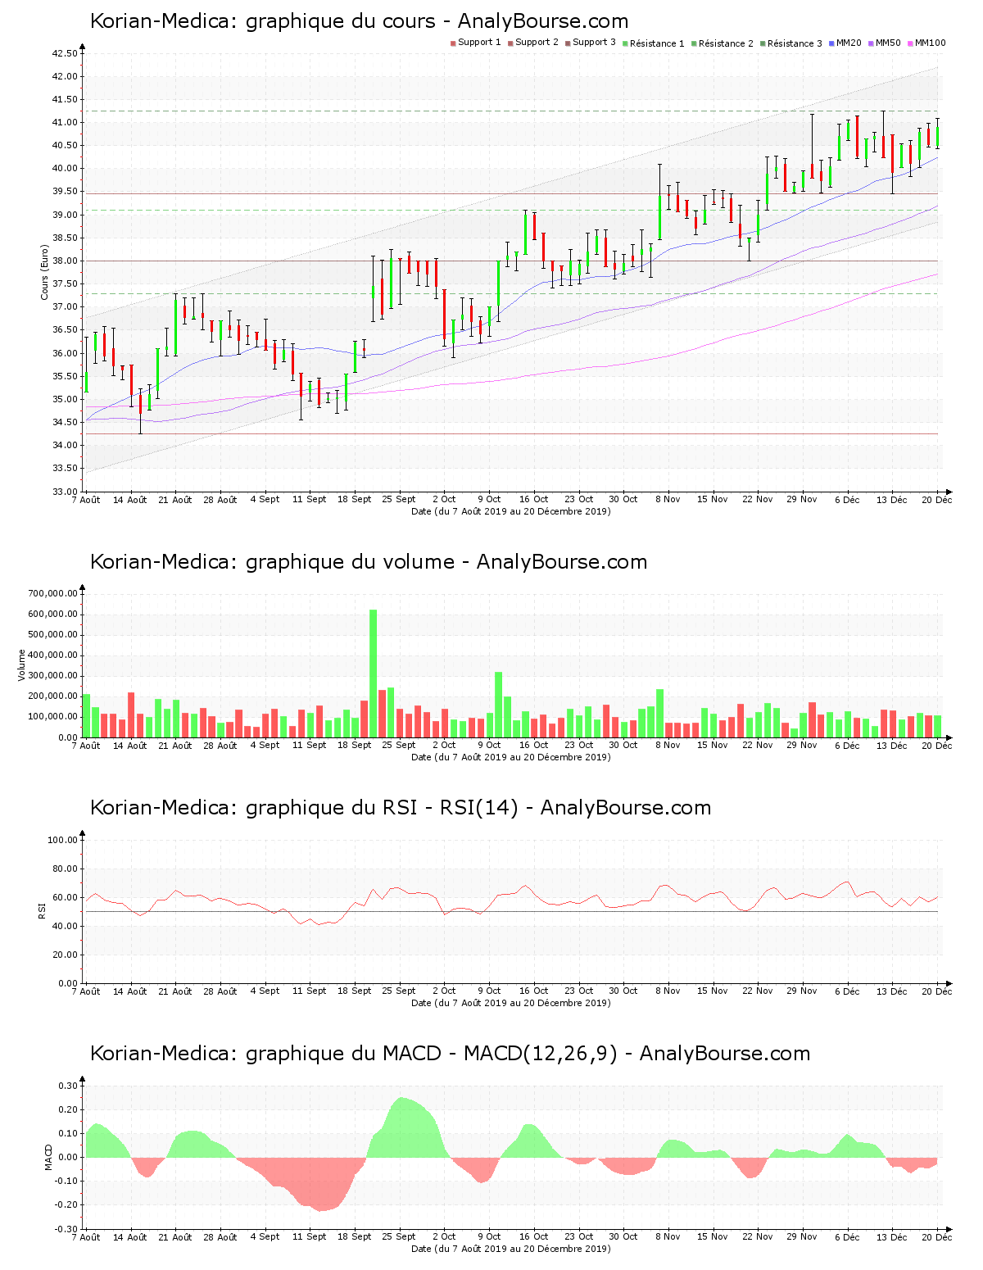Click the 'graphique du RSI - RSI(14)' title
This screenshot has width=983, height=1270.
tap(401, 808)
